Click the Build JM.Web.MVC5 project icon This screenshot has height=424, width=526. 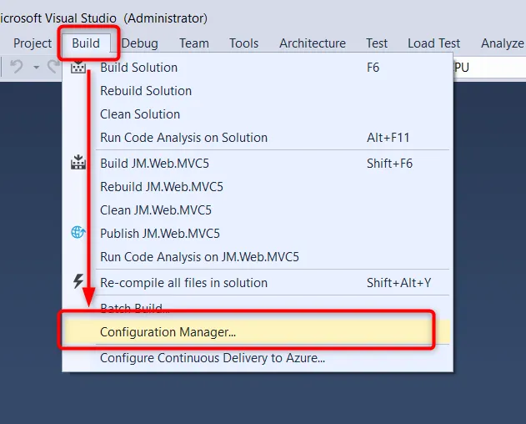(78, 164)
